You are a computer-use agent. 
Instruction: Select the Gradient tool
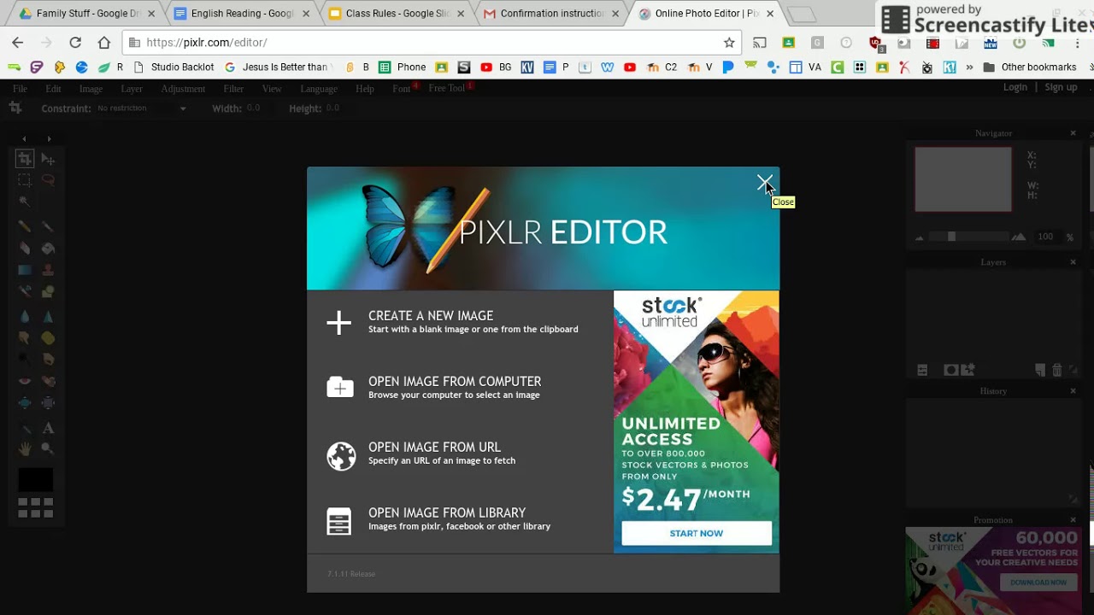25,270
